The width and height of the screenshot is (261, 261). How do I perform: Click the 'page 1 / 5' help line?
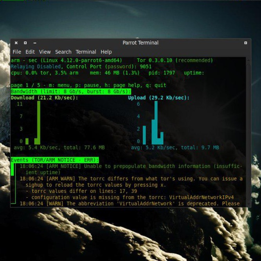(x=88, y=85)
